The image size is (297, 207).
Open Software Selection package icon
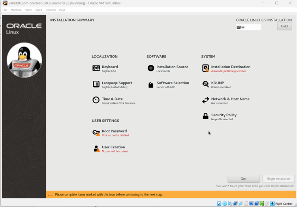click(150, 84)
